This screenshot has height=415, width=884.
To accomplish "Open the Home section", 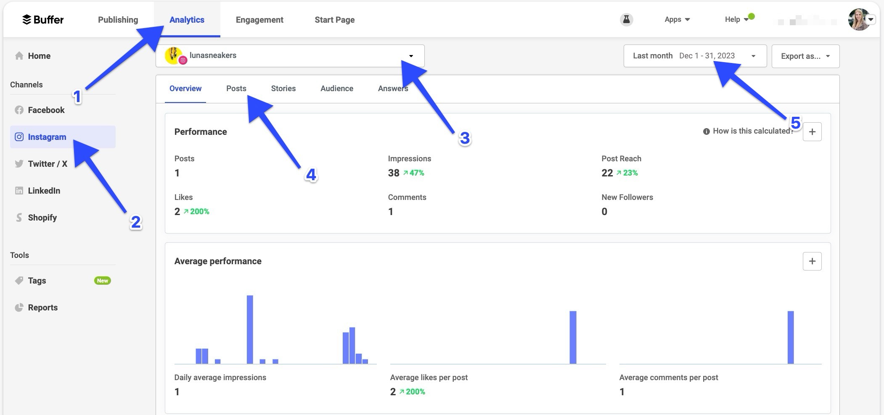I will [39, 55].
